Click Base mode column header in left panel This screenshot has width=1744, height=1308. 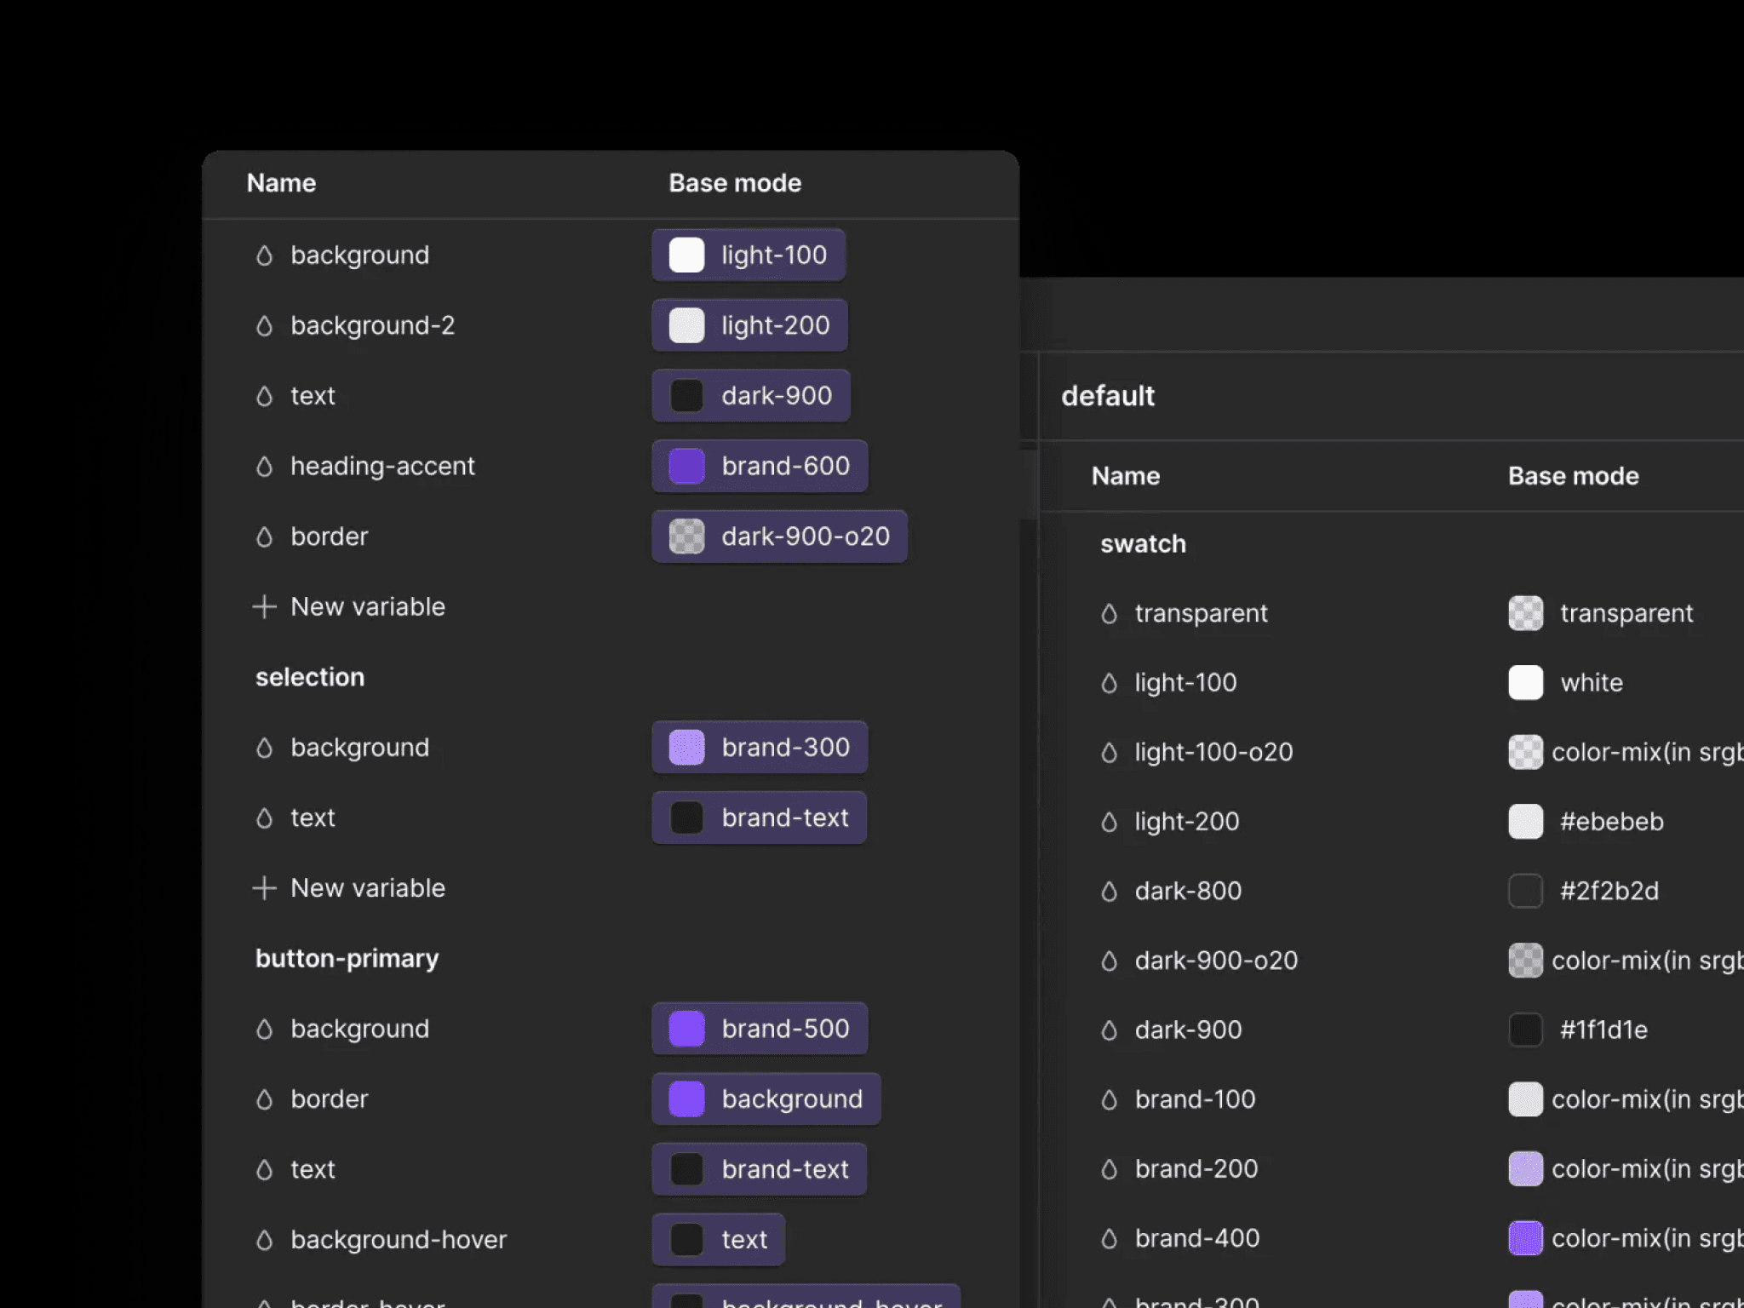[735, 183]
